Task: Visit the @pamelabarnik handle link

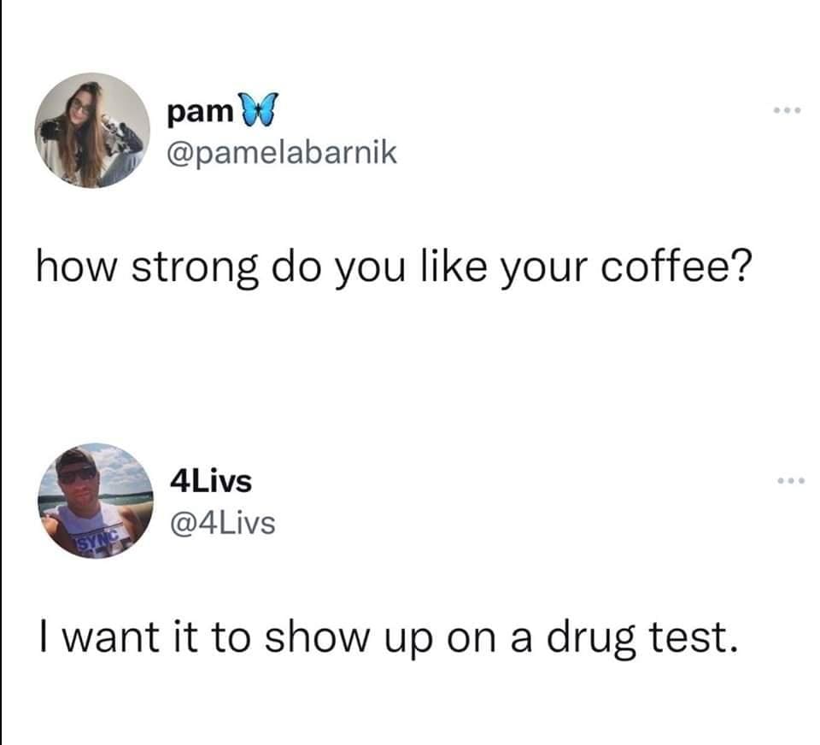Action: (281, 153)
